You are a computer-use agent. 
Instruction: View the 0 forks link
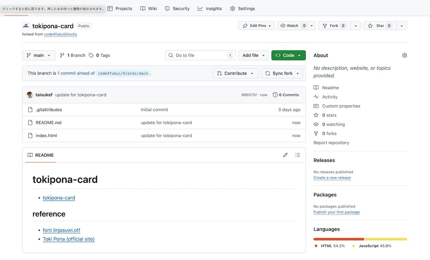[x=325, y=133]
